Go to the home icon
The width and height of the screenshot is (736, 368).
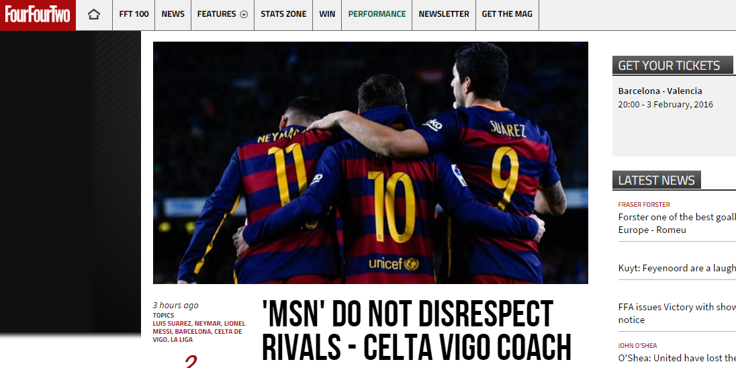point(94,15)
